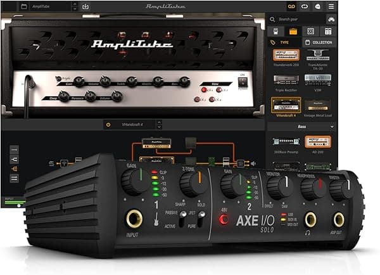
Task: Select the orange highlighted routing layout
Action: [x=14, y=169]
